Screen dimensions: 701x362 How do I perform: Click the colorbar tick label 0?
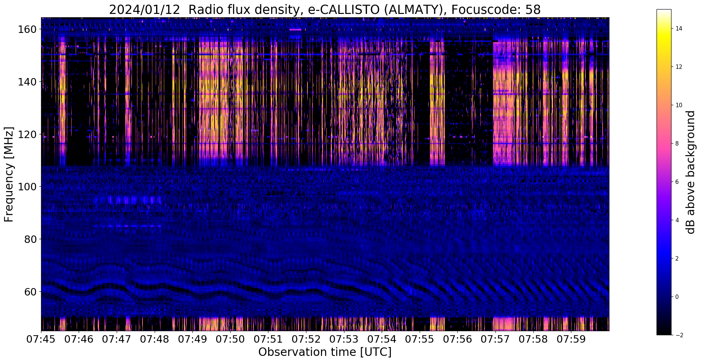coord(677,297)
